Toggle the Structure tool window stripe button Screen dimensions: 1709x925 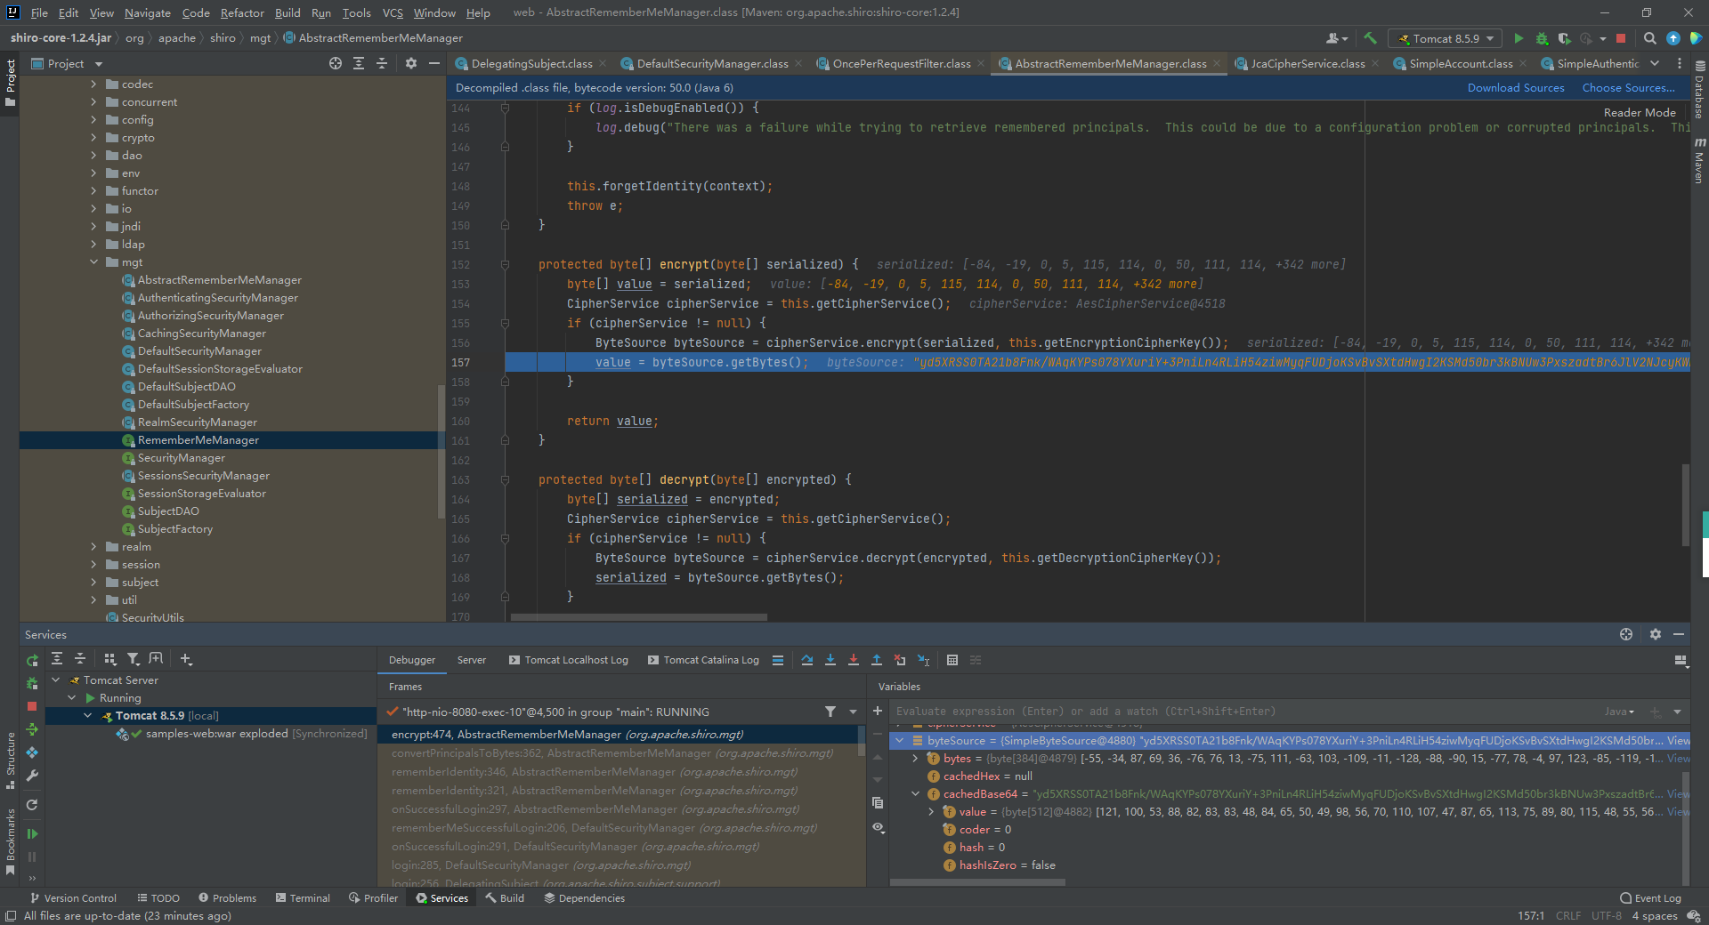(10, 760)
